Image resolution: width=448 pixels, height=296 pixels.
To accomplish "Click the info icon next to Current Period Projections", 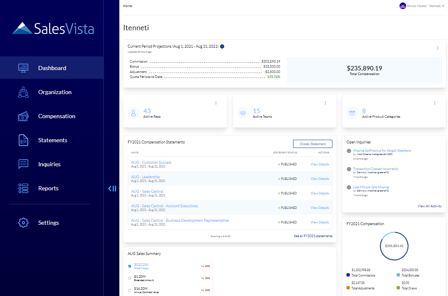I will pyautogui.click(x=222, y=46).
